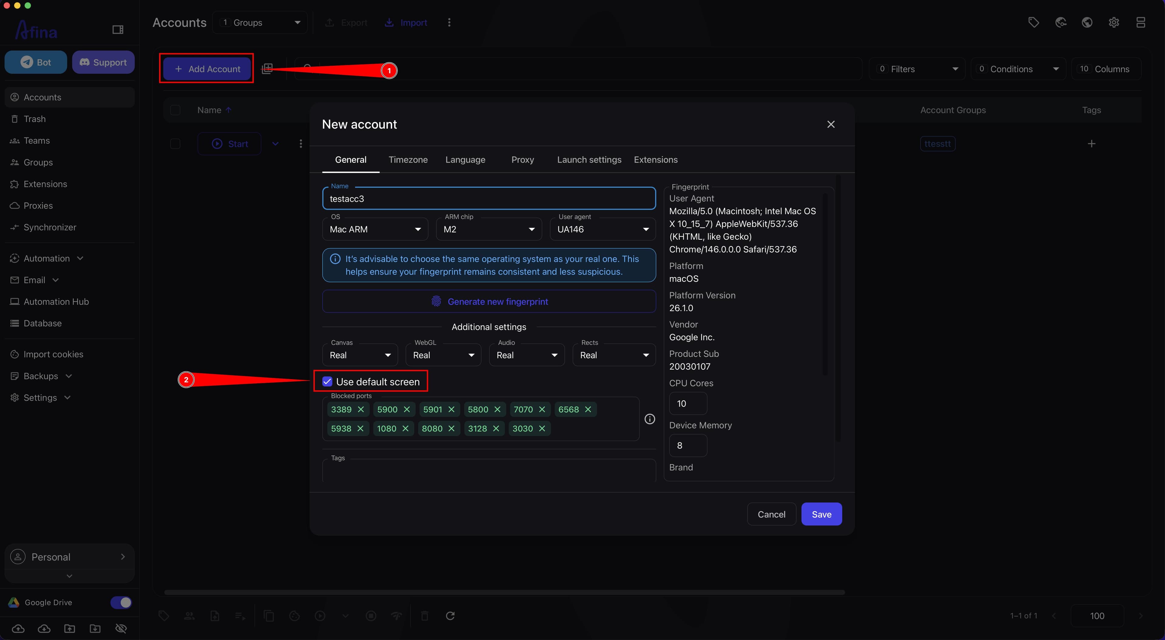Image resolution: width=1165 pixels, height=640 pixels.
Task: Click the folder download icon at the sidebar bottom
Action: [95, 628]
